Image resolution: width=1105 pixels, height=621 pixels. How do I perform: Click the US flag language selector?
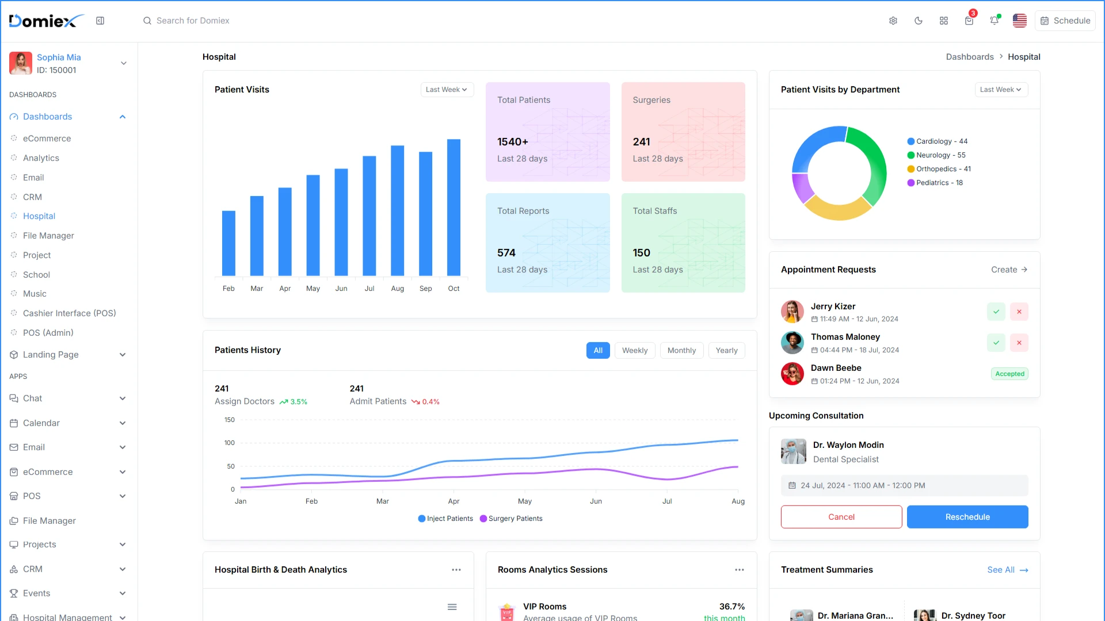pyautogui.click(x=1020, y=21)
